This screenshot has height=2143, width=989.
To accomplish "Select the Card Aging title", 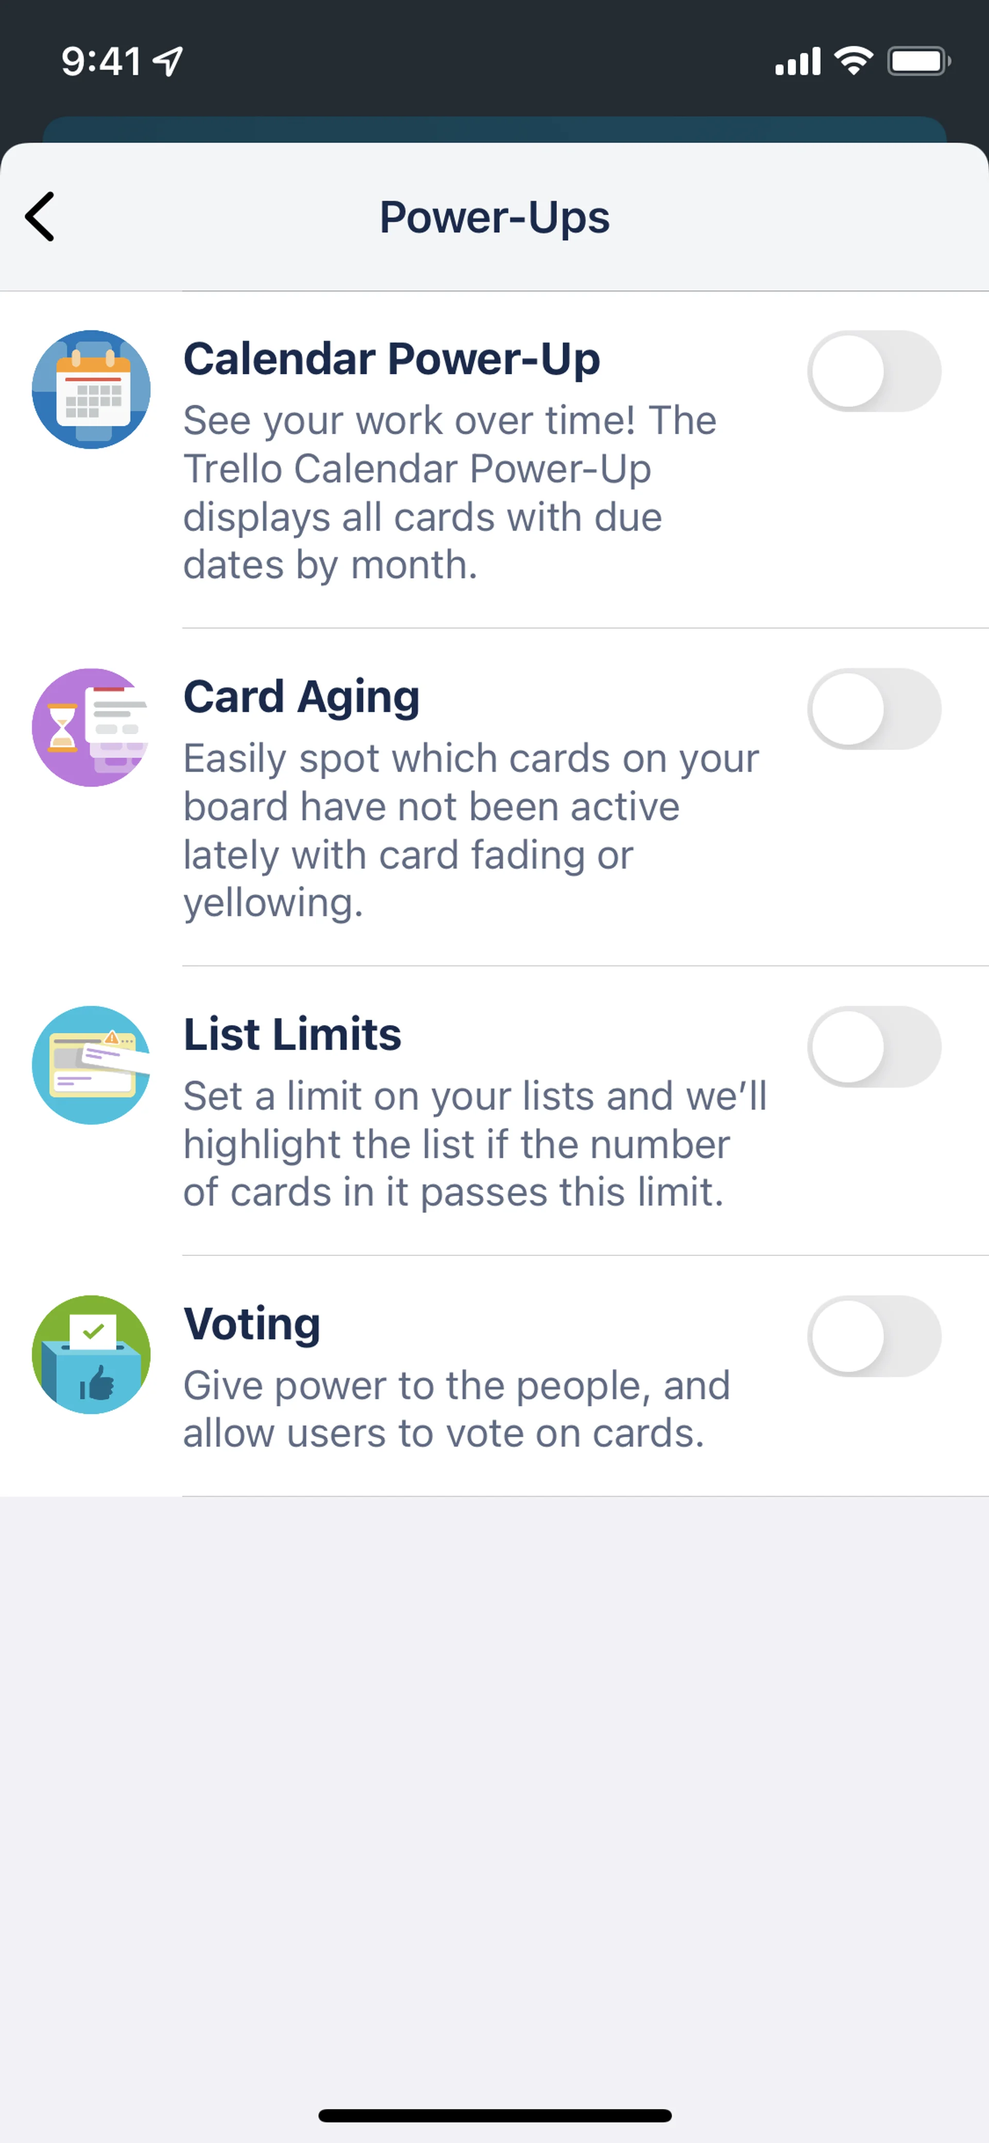I will [x=301, y=697].
